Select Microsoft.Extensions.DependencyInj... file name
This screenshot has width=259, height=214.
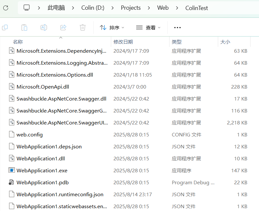[62, 51]
